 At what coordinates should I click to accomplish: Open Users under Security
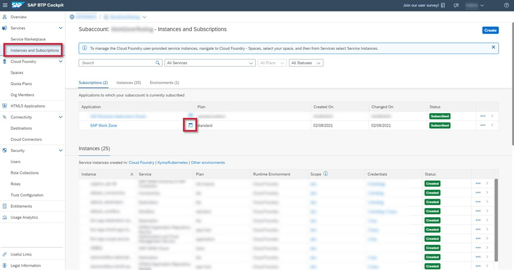pos(15,162)
